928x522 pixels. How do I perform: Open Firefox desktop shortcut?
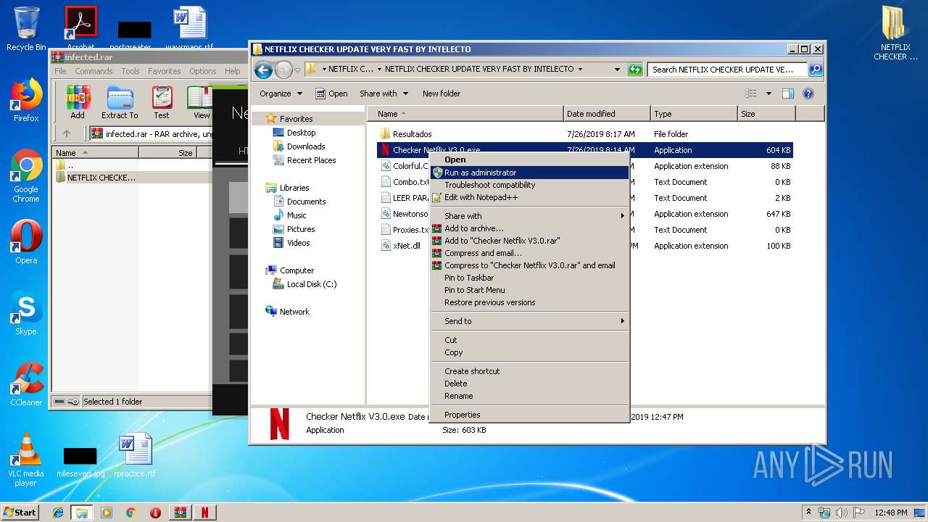point(26,101)
